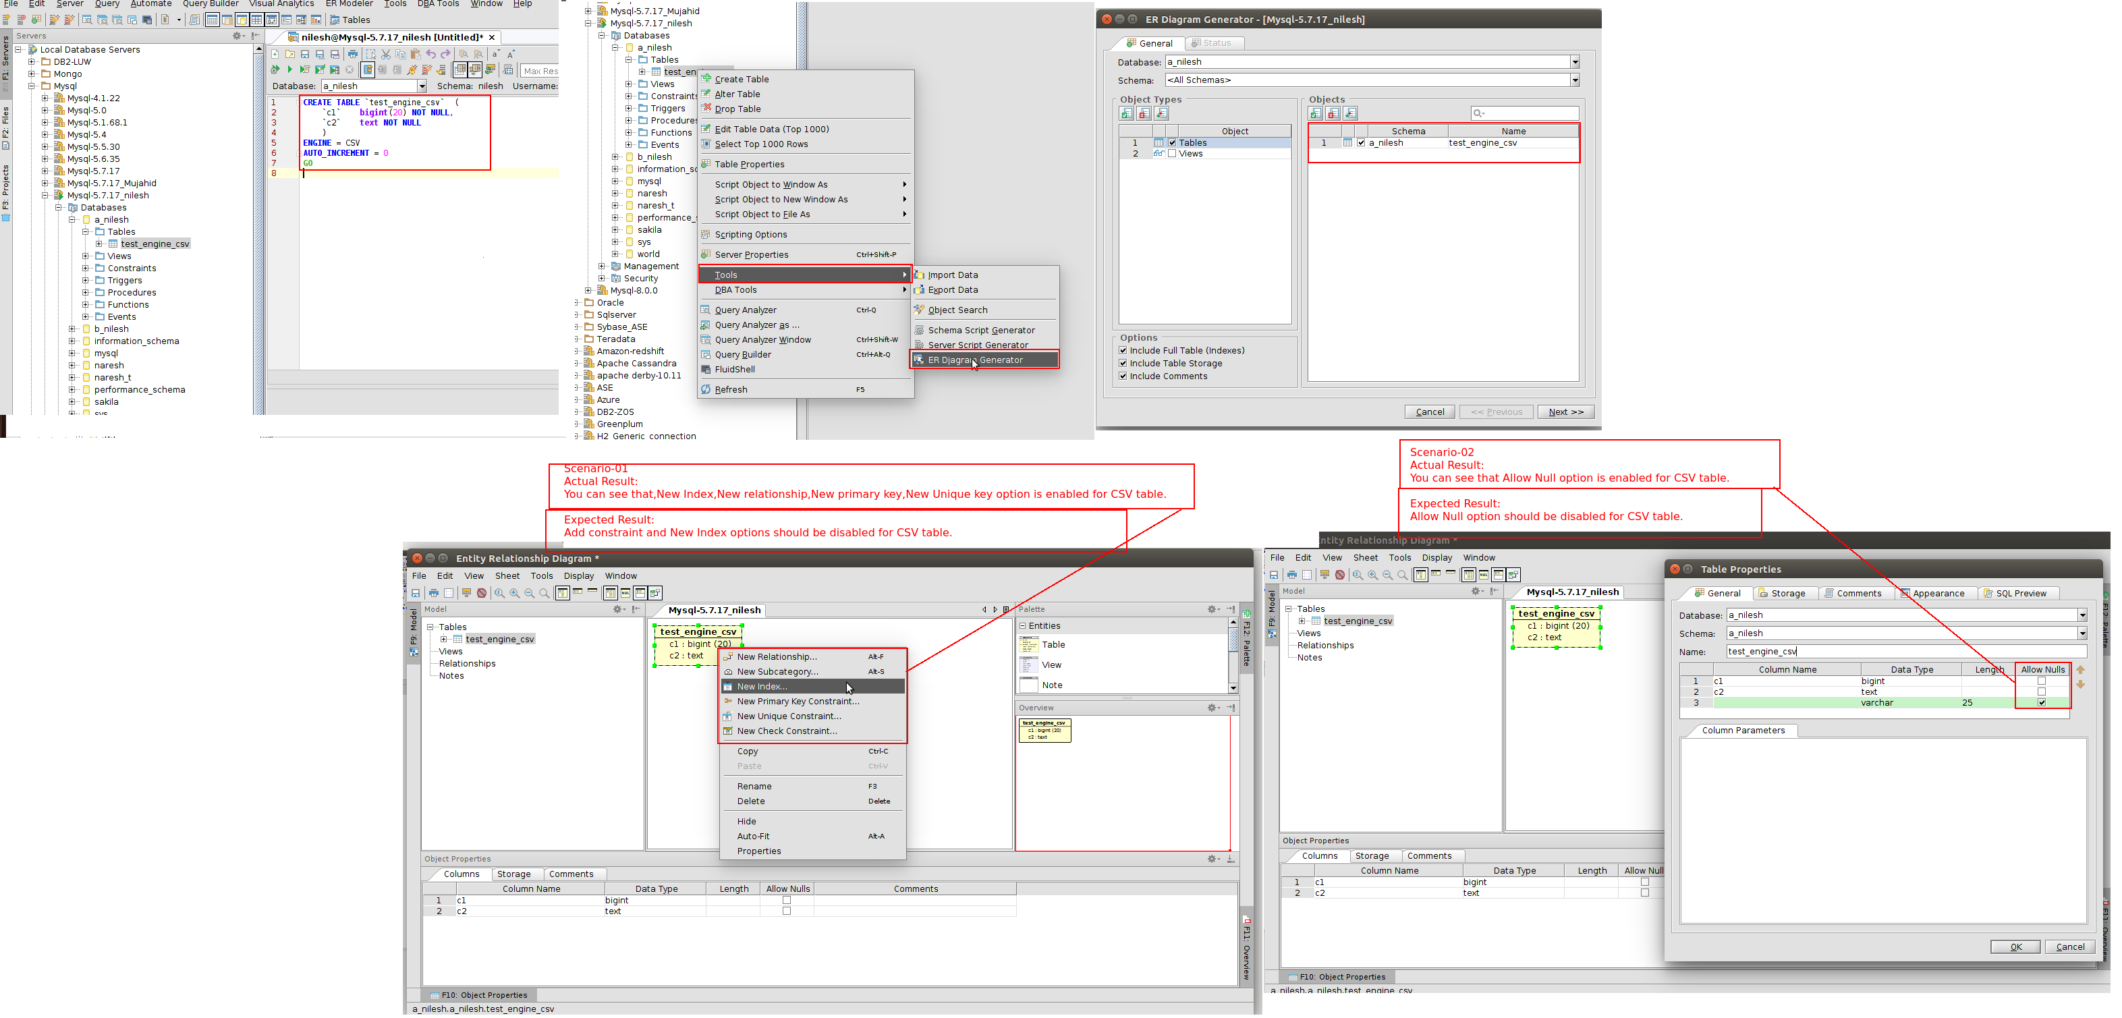Screen dimensions: 2122x1018
Task: Click Name field in Table Properties dialog
Action: pyautogui.click(x=1905, y=652)
